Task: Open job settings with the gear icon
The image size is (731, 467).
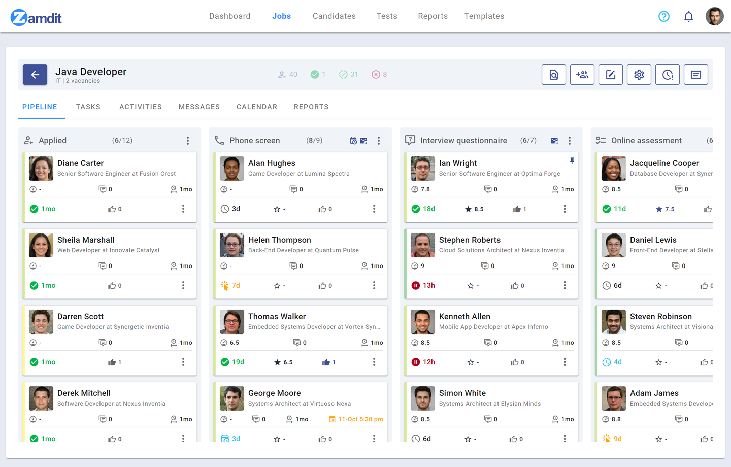Action: click(639, 74)
